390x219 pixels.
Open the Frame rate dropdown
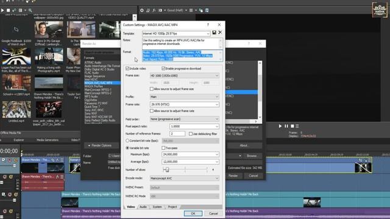184,105
